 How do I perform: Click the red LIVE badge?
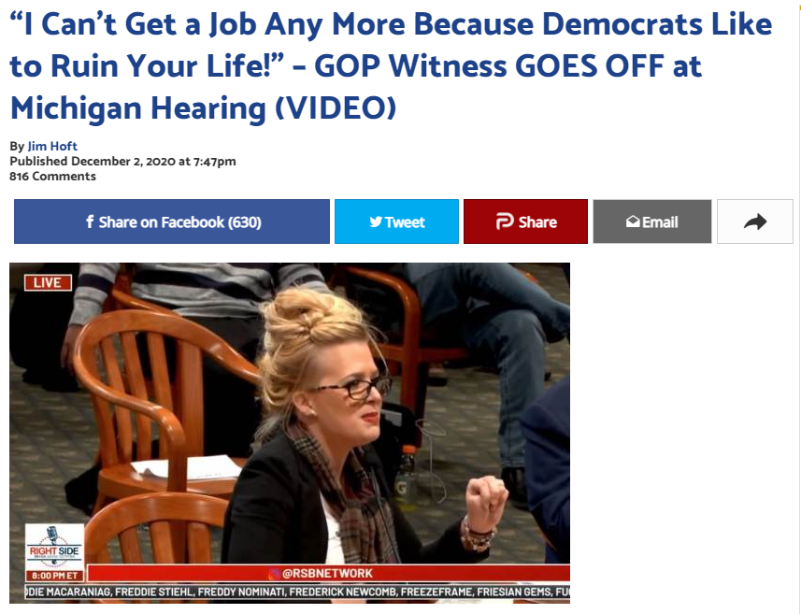(x=48, y=282)
